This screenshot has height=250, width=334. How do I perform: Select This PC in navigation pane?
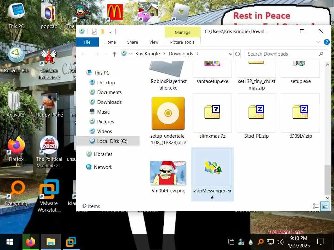click(101, 73)
